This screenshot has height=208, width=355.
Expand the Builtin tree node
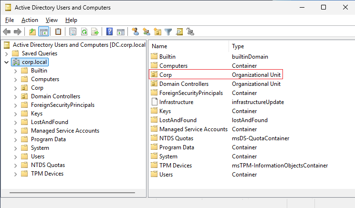15,71
